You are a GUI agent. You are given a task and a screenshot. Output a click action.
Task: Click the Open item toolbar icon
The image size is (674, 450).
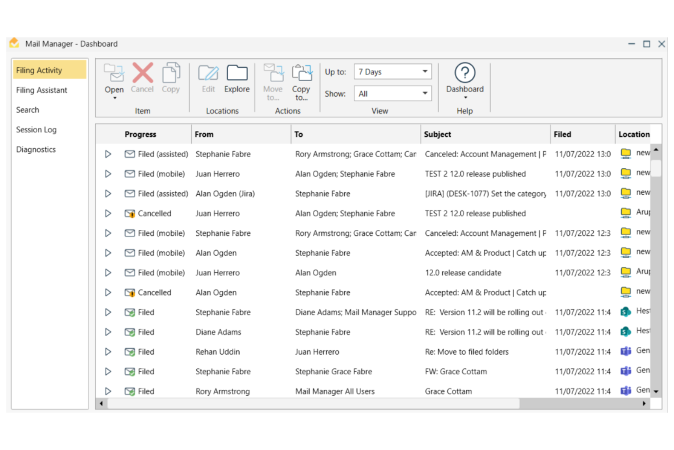pos(114,73)
